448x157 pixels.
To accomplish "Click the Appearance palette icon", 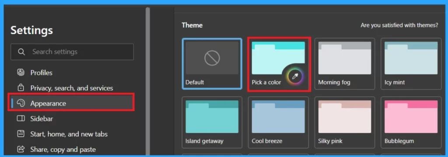I will point(21,103).
